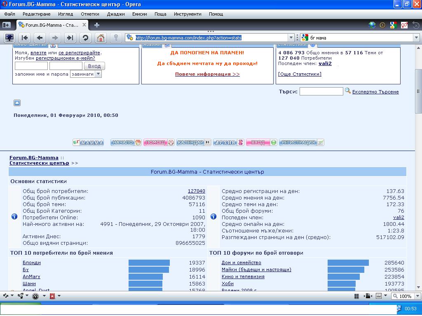Go to the browser home page
Image resolution: width=422 pixels, height=316 pixels.
pos(101,38)
